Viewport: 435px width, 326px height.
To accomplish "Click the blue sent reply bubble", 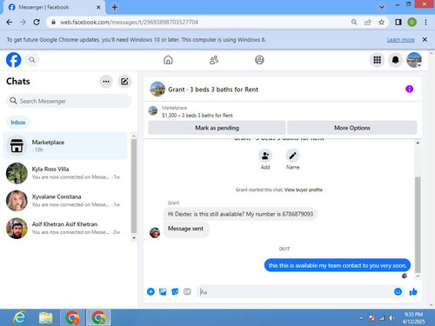I will click(x=338, y=265).
